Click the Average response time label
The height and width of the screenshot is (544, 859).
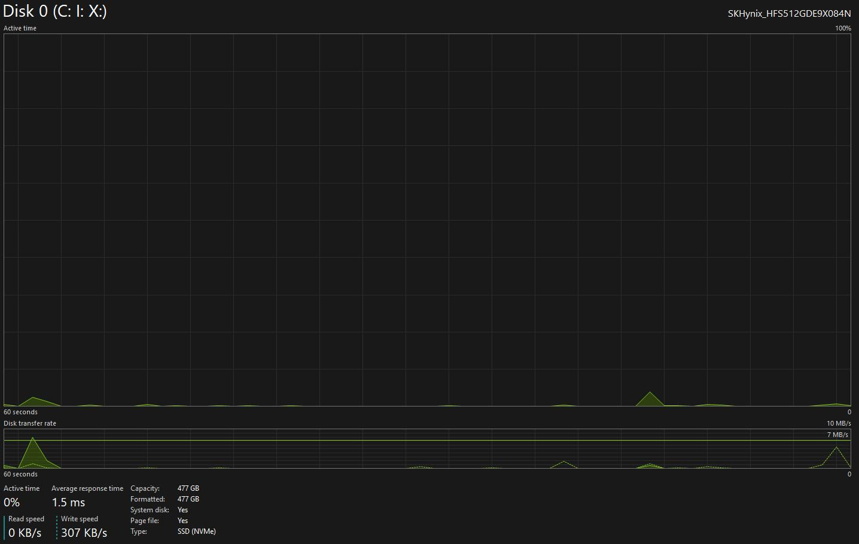pos(87,488)
